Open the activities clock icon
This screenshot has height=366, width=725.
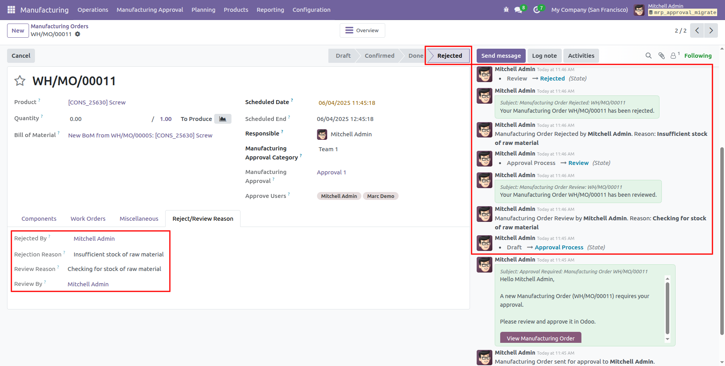tap(537, 10)
